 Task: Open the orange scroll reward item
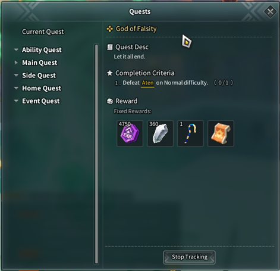[221, 133]
